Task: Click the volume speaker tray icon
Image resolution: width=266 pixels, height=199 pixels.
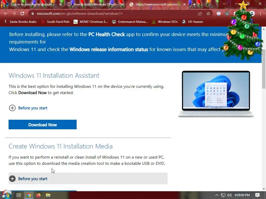Action: (x=229, y=195)
